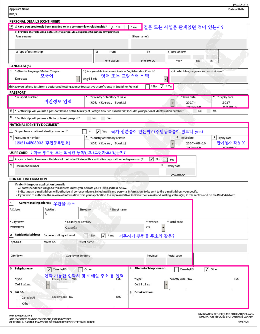Open the English/French communication dropdown arrow
Screen dimensions: 260x334
coord(166,79)
